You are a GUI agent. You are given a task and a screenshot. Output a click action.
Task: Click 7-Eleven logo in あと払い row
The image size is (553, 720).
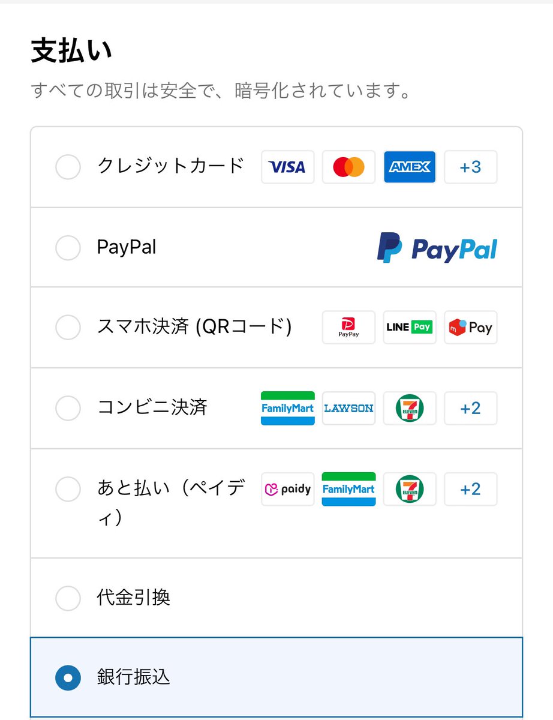coord(410,489)
